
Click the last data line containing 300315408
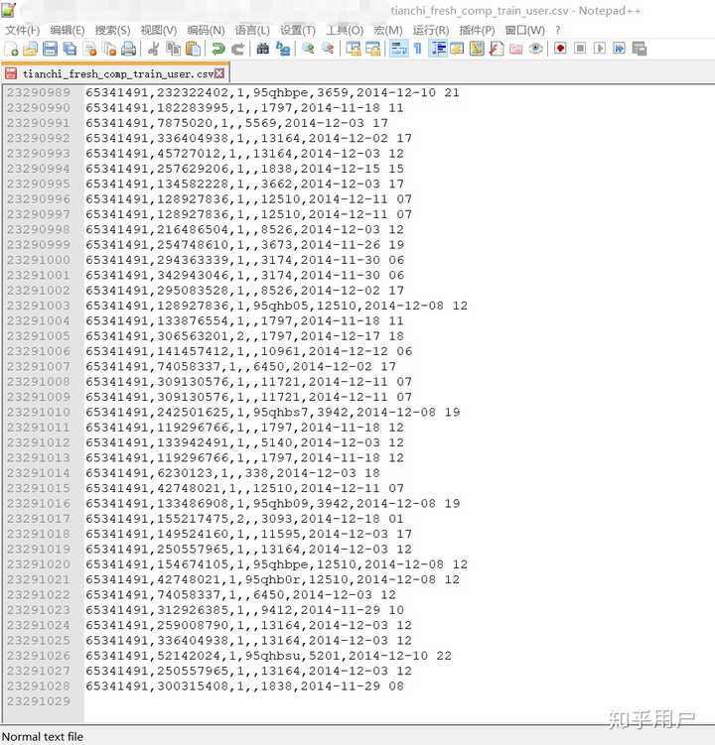244,686
